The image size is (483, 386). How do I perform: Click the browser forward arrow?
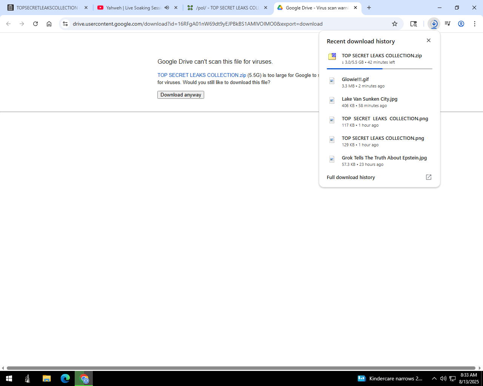point(22,24)
